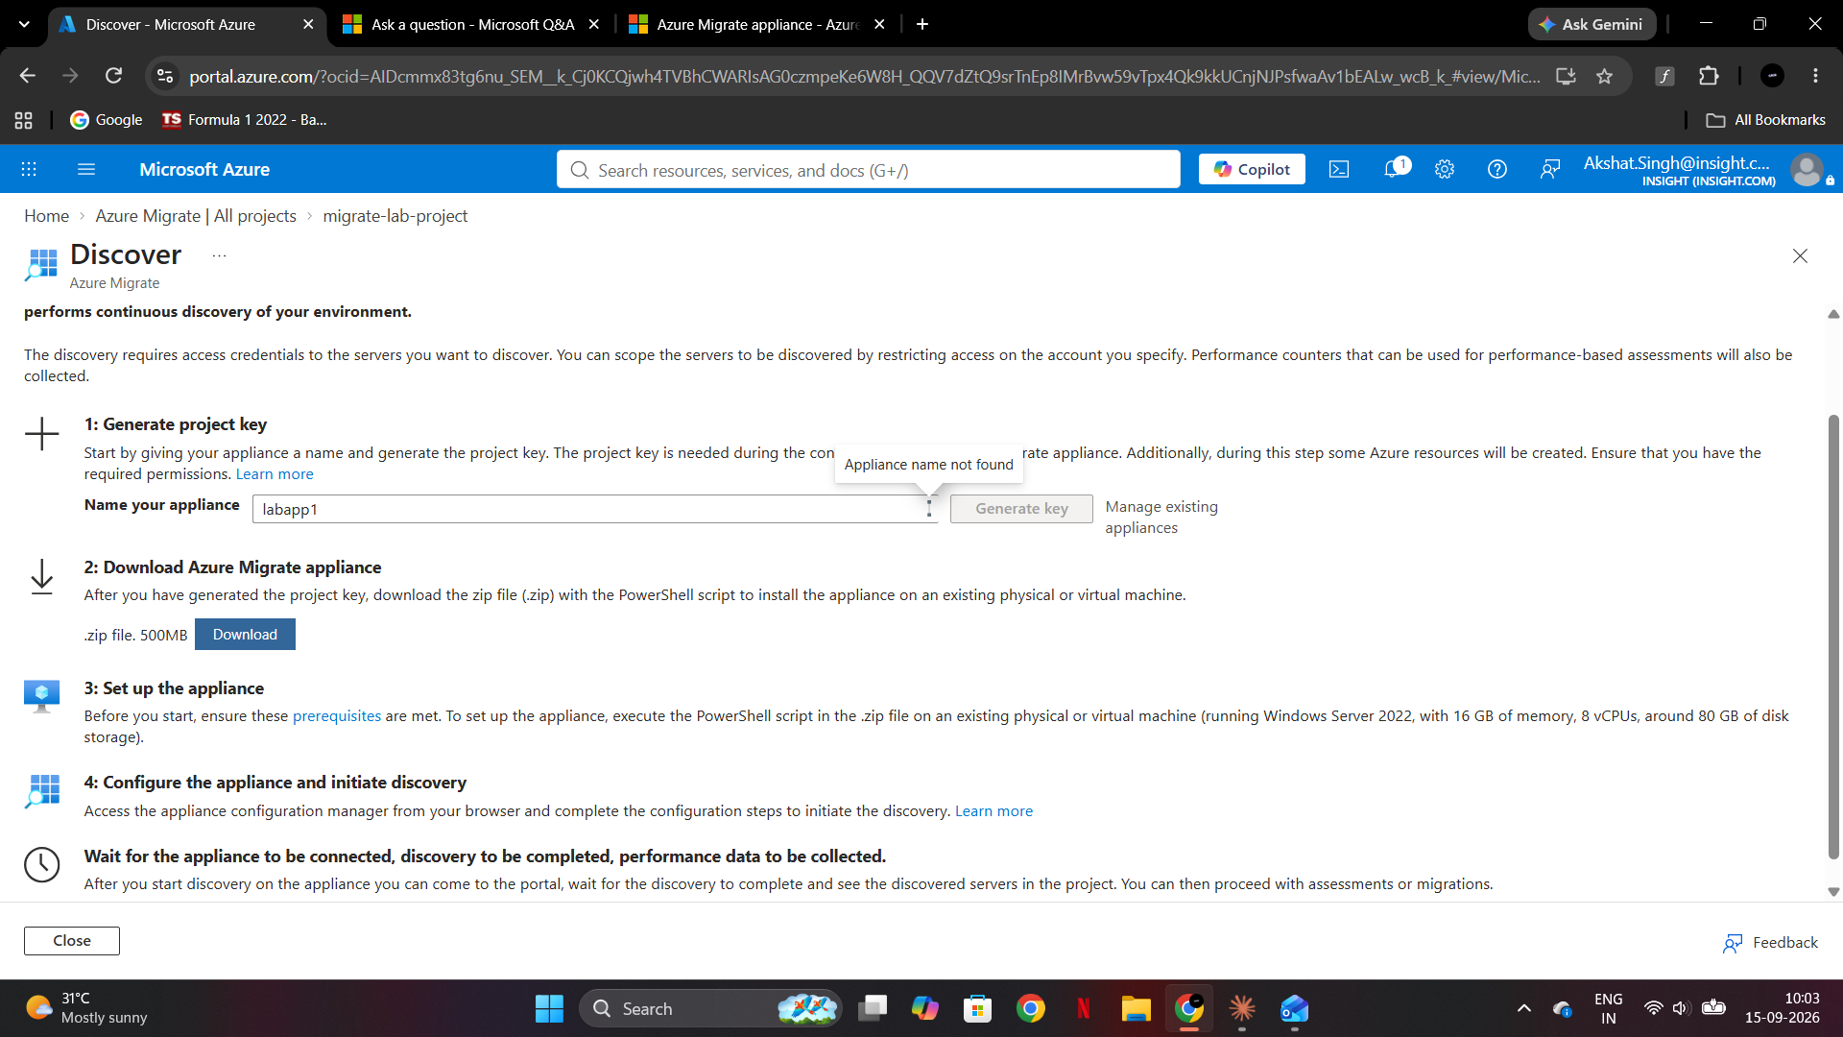This screenshot has width=1843, height=1037.
Task: Open the notifications bell
Action: coord(1394,169)
